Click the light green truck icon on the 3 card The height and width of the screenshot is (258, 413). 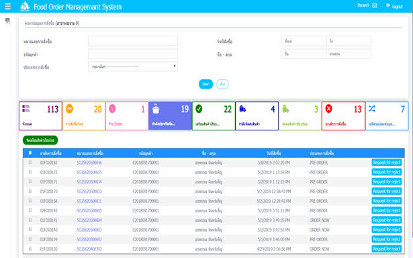pos(285,109)
